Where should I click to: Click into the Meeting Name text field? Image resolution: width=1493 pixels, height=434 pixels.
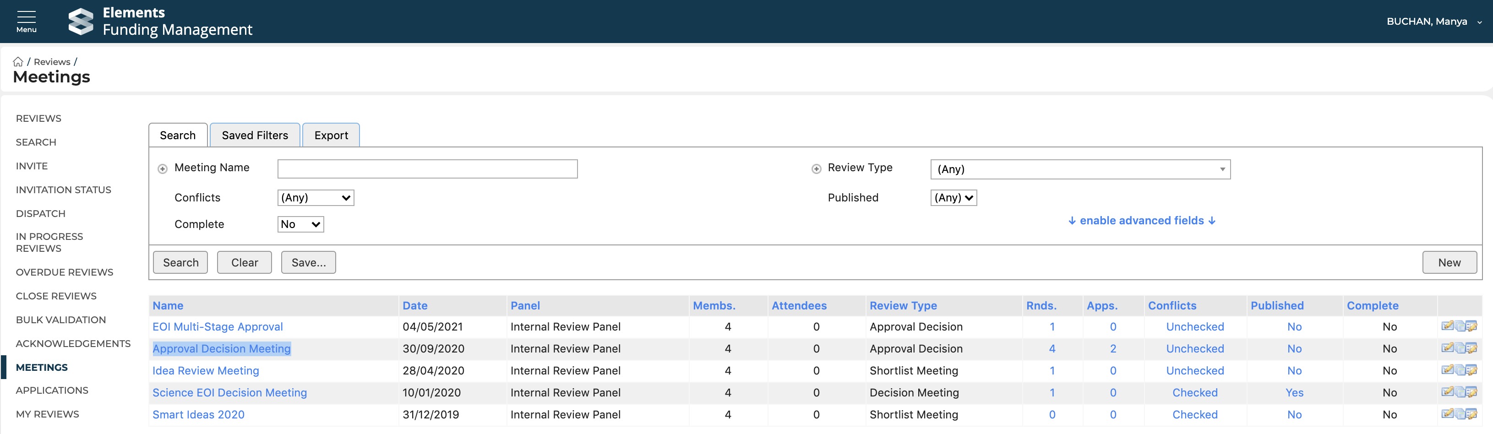(x=427, y=168)
